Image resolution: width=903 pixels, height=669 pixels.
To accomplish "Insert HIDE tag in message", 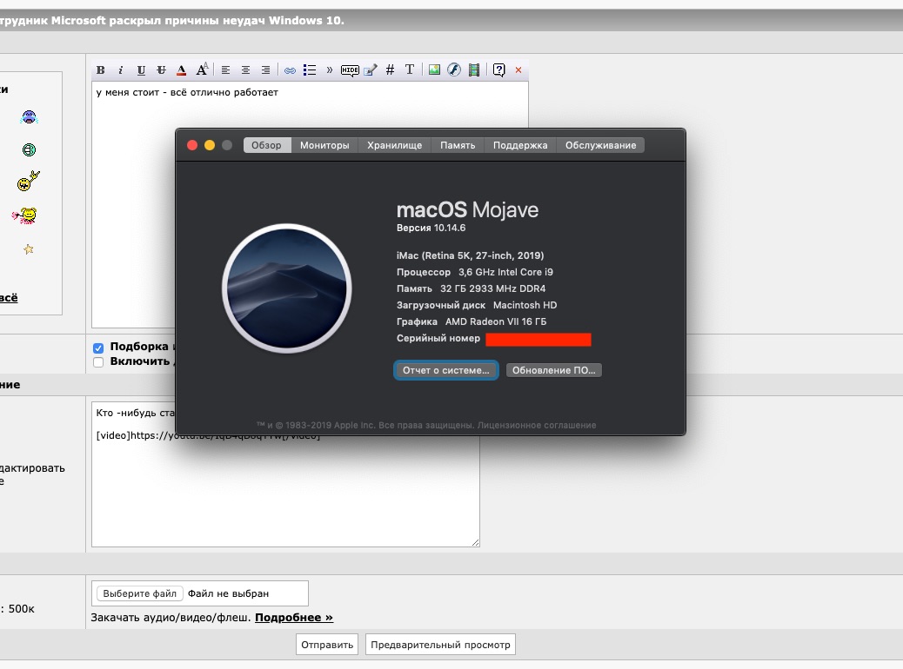I will 350,70.
